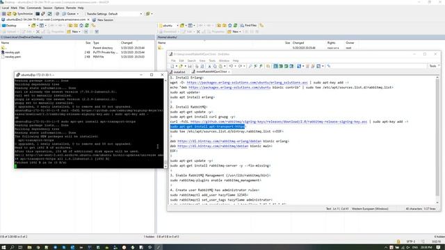Click the EmEditor Cut scissors icon
The image size is (445, 250).
[x=209, y=67]
